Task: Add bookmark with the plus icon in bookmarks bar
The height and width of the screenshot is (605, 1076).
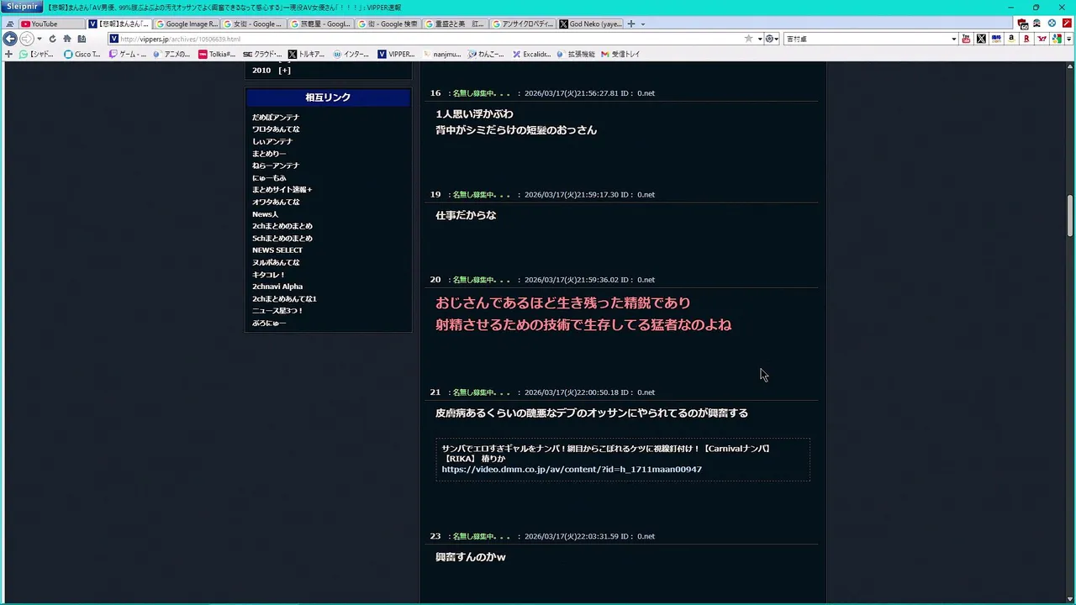Action: (x=8, y=54)
